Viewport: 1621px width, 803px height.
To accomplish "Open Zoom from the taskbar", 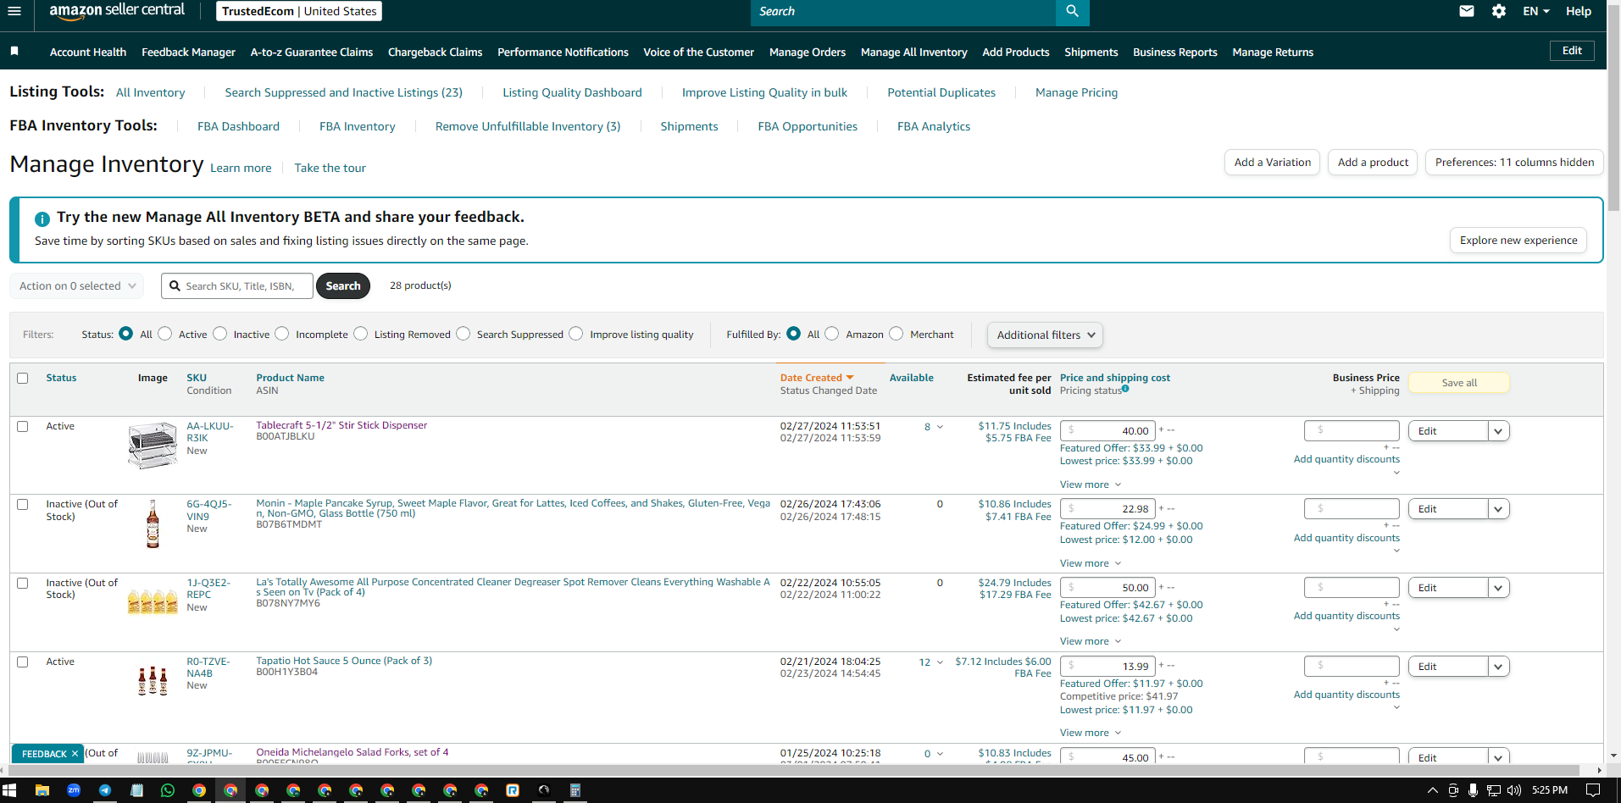I will tap(74, 790).
